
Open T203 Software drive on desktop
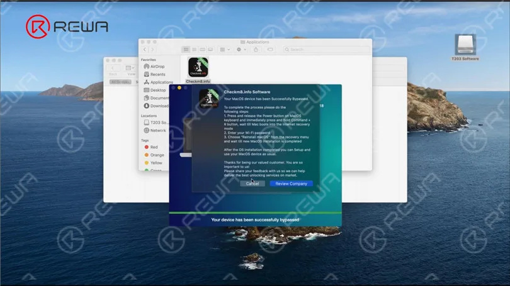[x=465, y=45]
